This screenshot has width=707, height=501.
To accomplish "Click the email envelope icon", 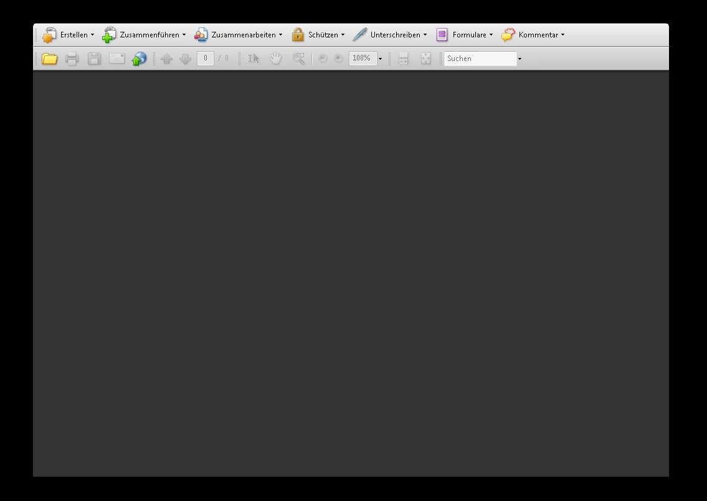I will (x=116, y=59).
